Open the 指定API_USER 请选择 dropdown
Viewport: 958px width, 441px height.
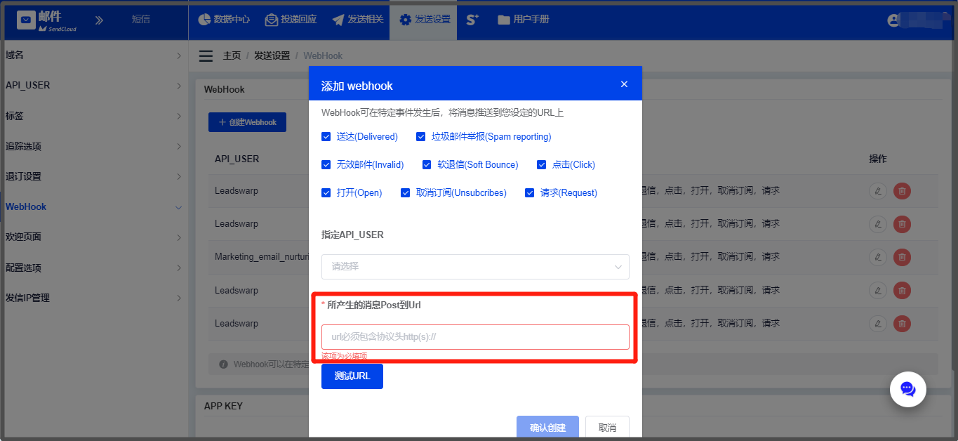[x=475, y=267]
